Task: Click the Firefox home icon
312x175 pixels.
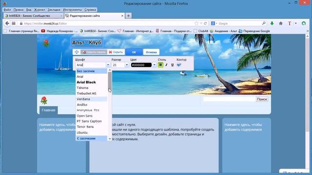Action: [x=281, y=23]
